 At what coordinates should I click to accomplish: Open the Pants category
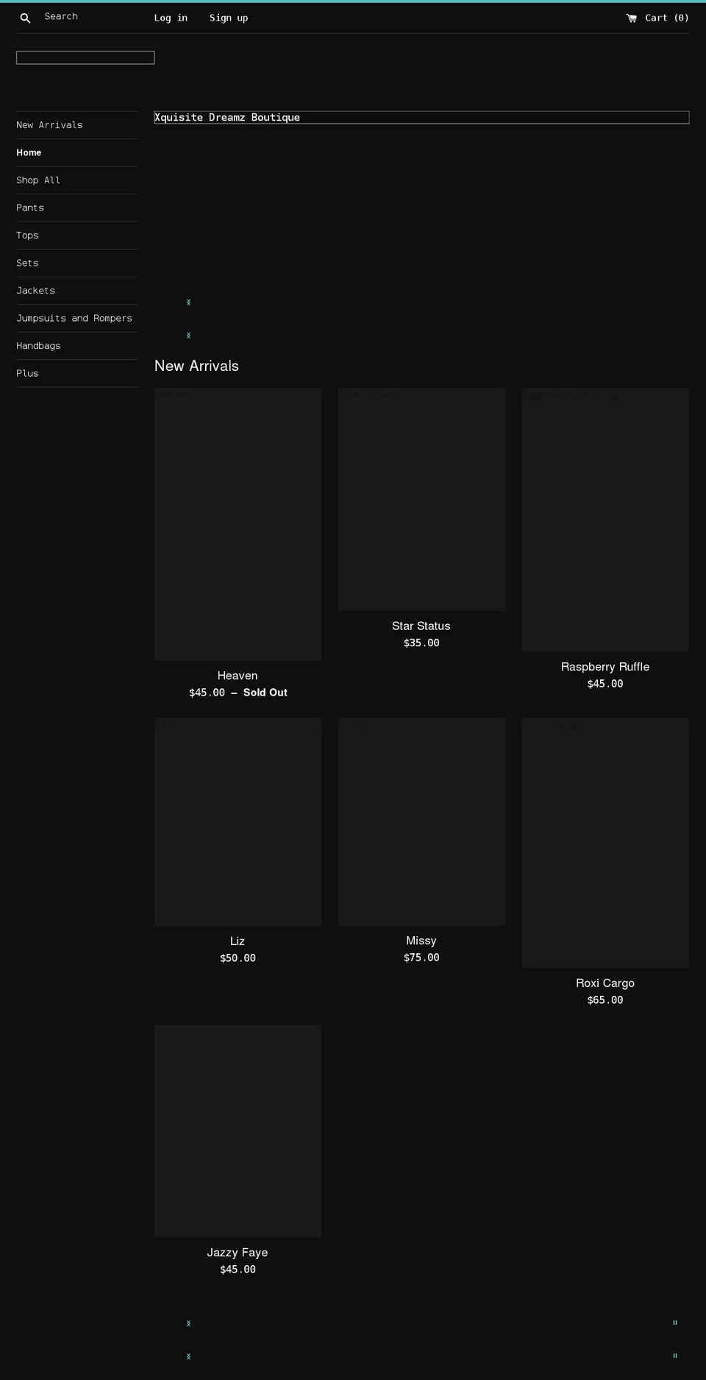[x=30, y=208]
